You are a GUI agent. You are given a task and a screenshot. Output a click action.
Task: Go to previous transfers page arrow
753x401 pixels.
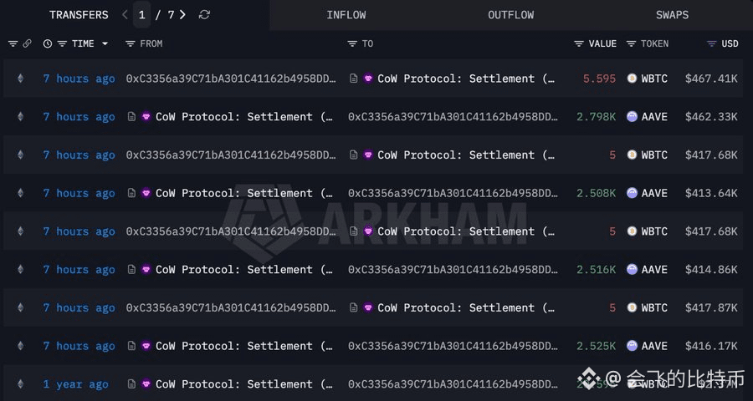[125, 15]
